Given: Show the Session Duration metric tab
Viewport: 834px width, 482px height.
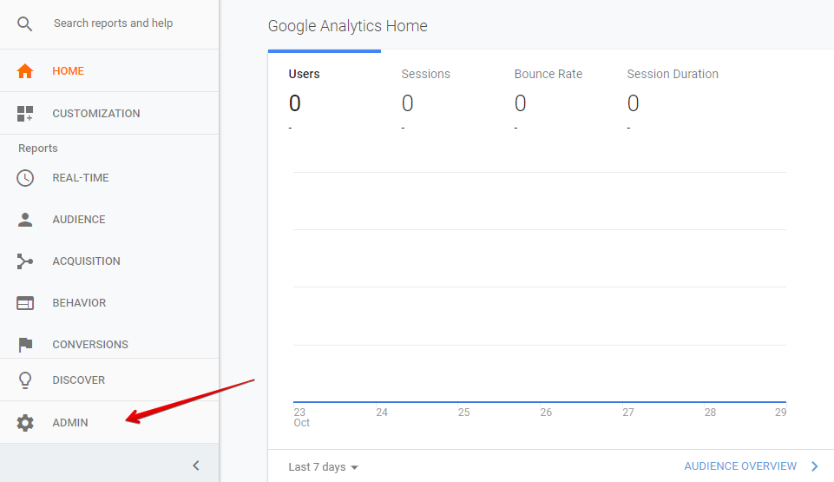Looking at the screenshot, I should click(673, 75).
